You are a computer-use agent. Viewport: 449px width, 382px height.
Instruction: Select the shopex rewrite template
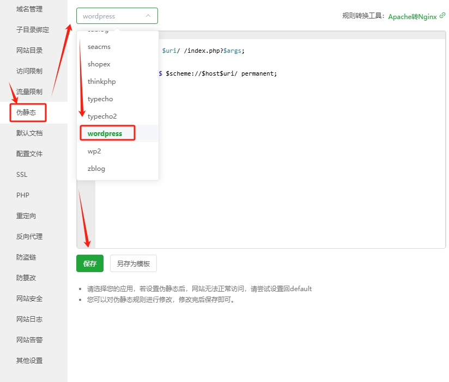tap(99, 64)
